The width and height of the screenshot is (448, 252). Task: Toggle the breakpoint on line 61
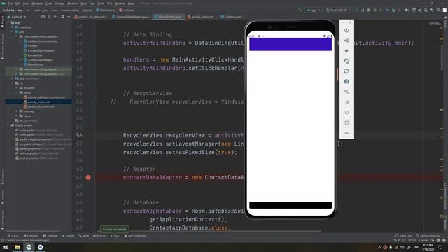pos(88,177)
